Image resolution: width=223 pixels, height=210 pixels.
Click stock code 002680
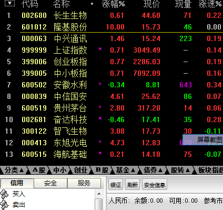(34, 15)
